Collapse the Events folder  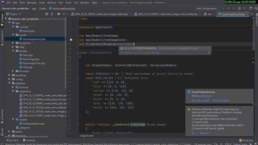13,35
